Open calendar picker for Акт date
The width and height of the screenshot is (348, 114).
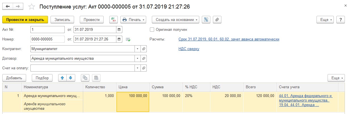click(x=119, y=29)
